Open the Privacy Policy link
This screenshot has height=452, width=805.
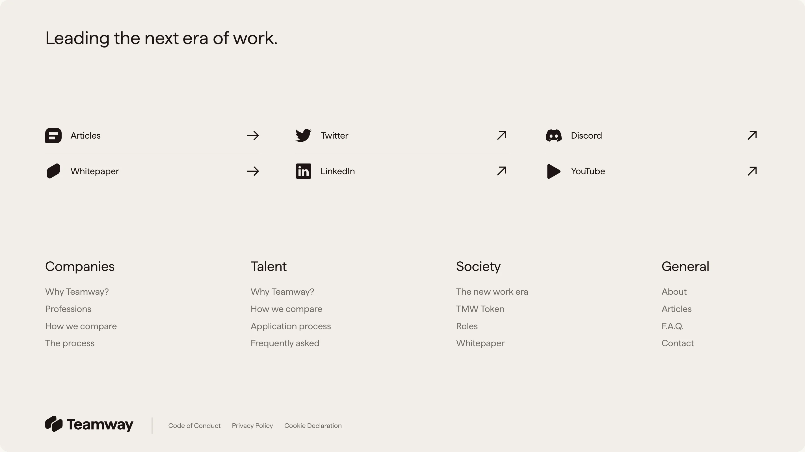point(252,425)
